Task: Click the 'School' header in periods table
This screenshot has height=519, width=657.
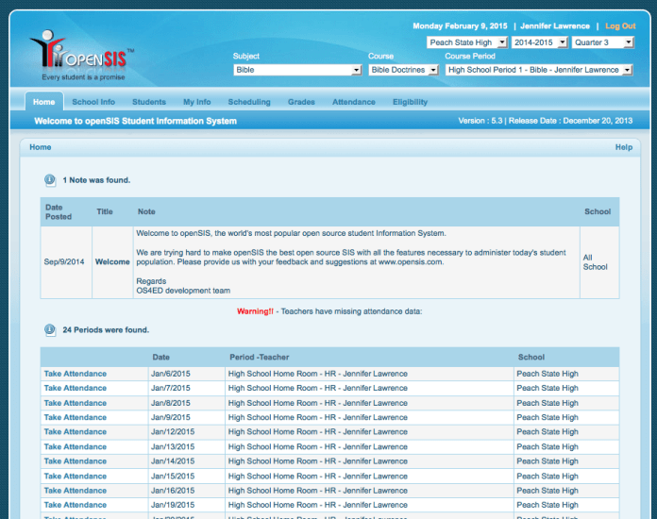Action: click(531, 358)
